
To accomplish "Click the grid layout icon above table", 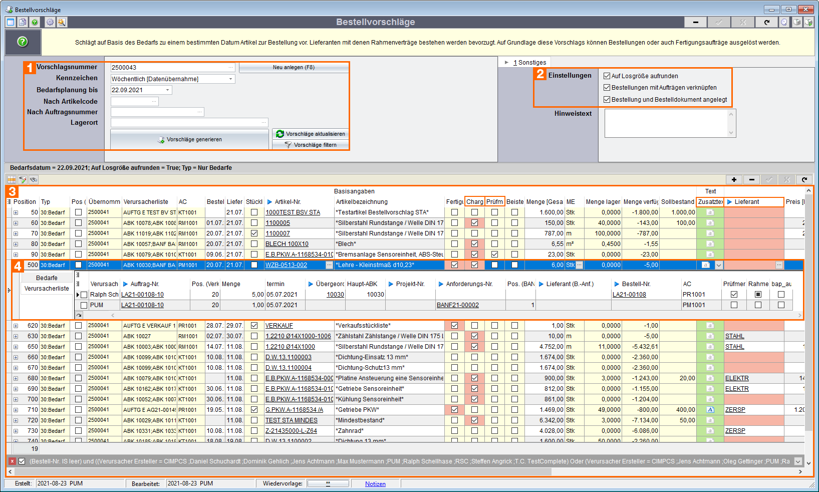I will [12, 179].
